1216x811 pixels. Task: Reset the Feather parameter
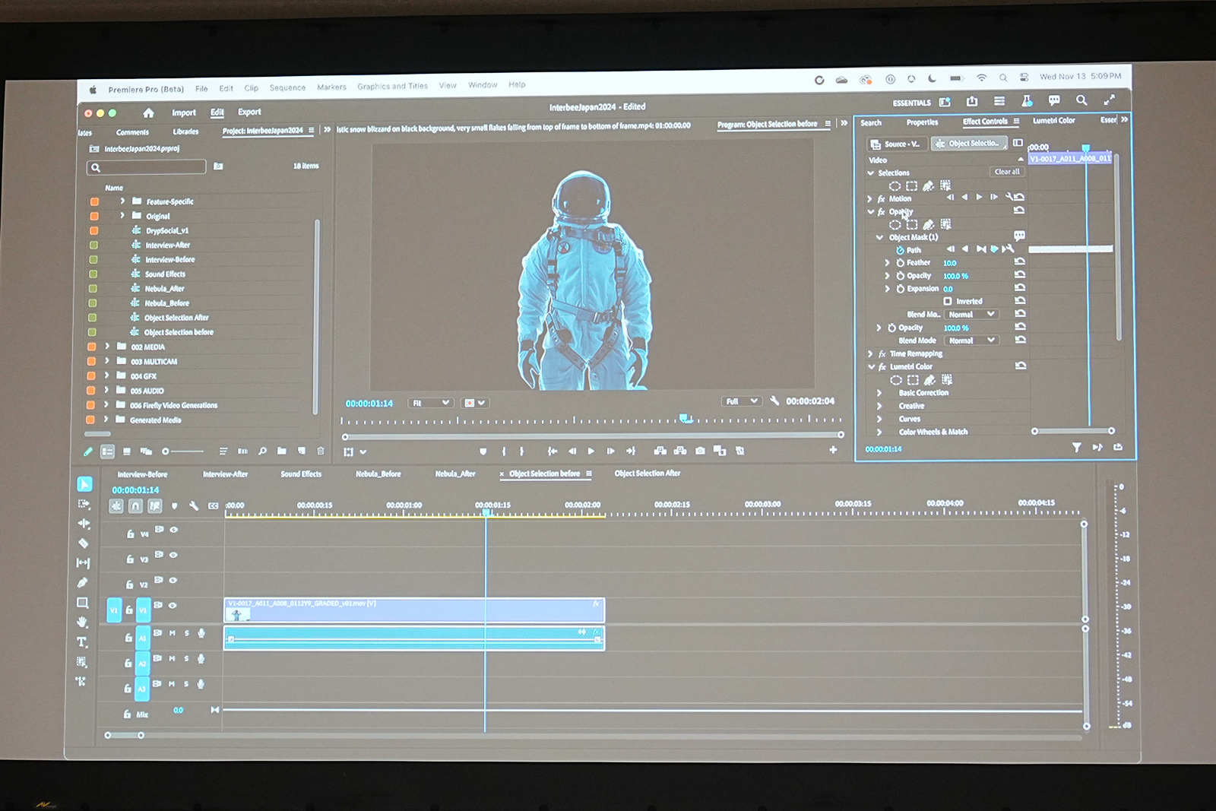1020,261
